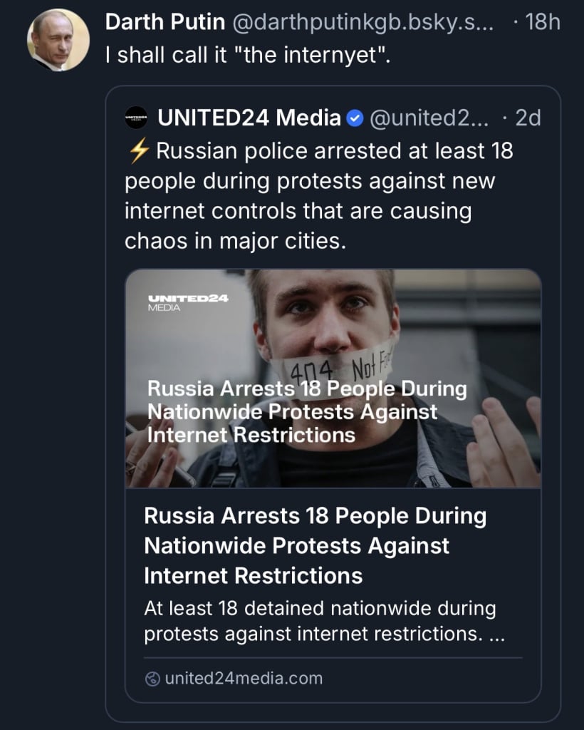Open the UNITED24 Media account name
This screenshot has width=584, height=730.
(x=249, y=118)
